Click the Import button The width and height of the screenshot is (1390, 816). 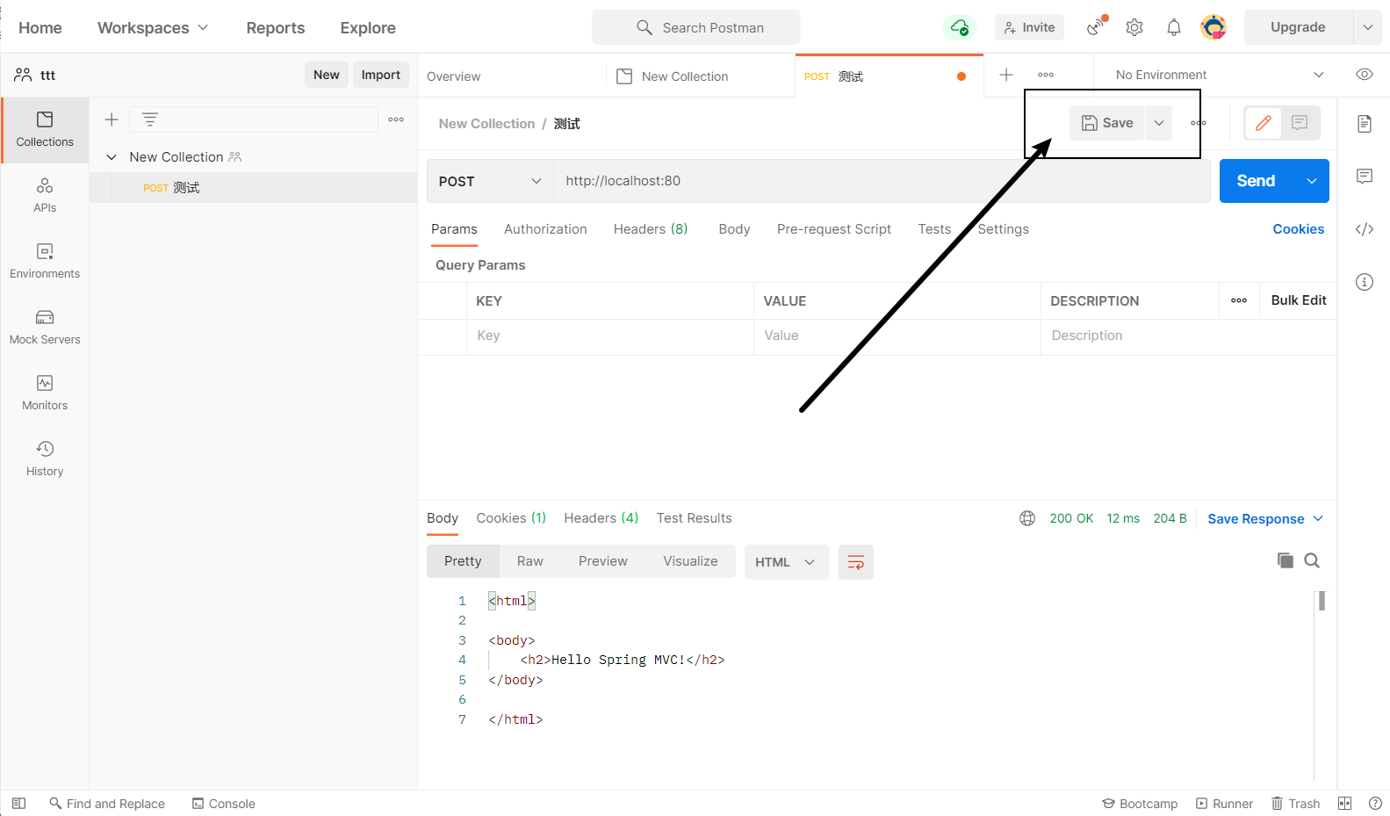(x=381, y=75)
